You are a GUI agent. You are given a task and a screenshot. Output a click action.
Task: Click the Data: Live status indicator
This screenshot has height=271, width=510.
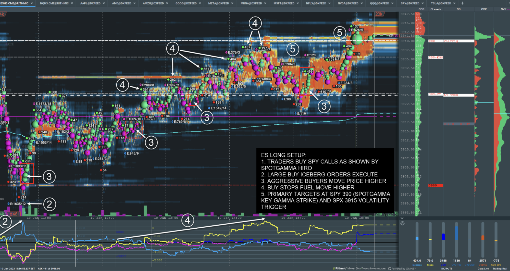pos(483,269)
